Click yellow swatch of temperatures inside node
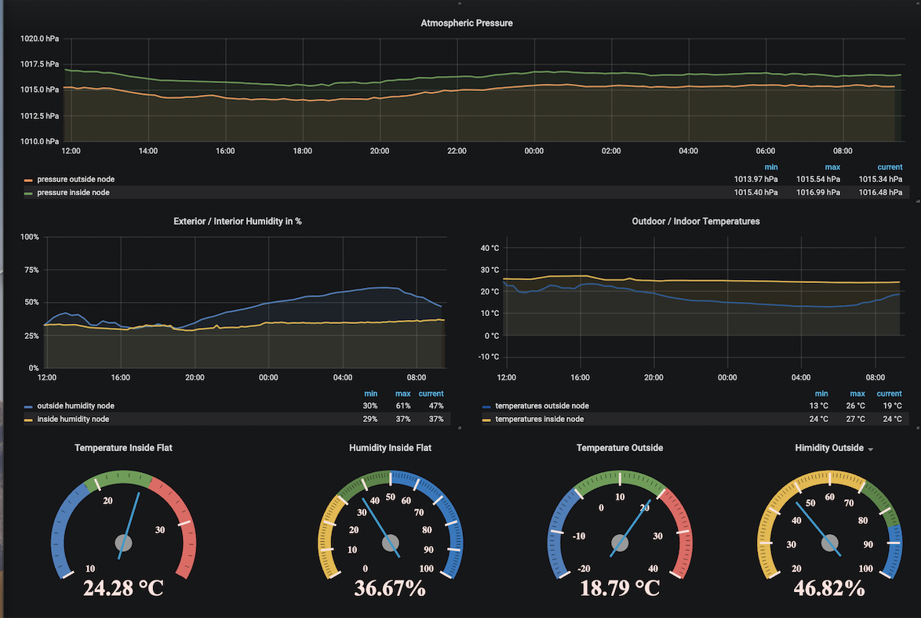The height and width of the screenshot is (618, 921). coord(486,420)
